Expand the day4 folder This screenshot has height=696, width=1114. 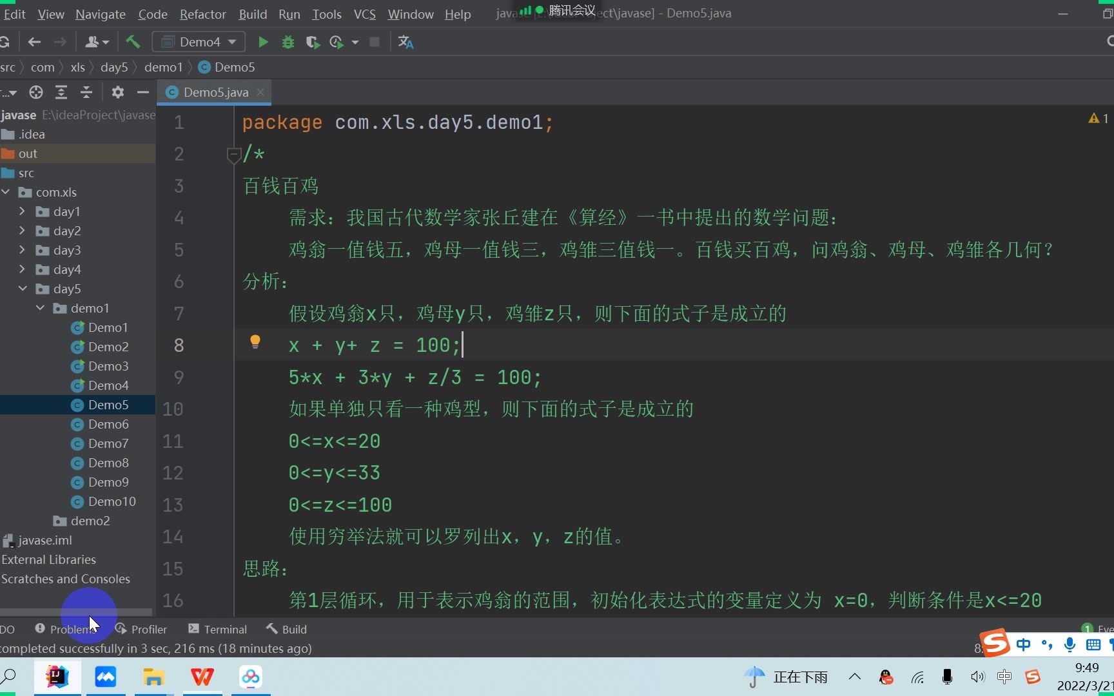[22, 269]
